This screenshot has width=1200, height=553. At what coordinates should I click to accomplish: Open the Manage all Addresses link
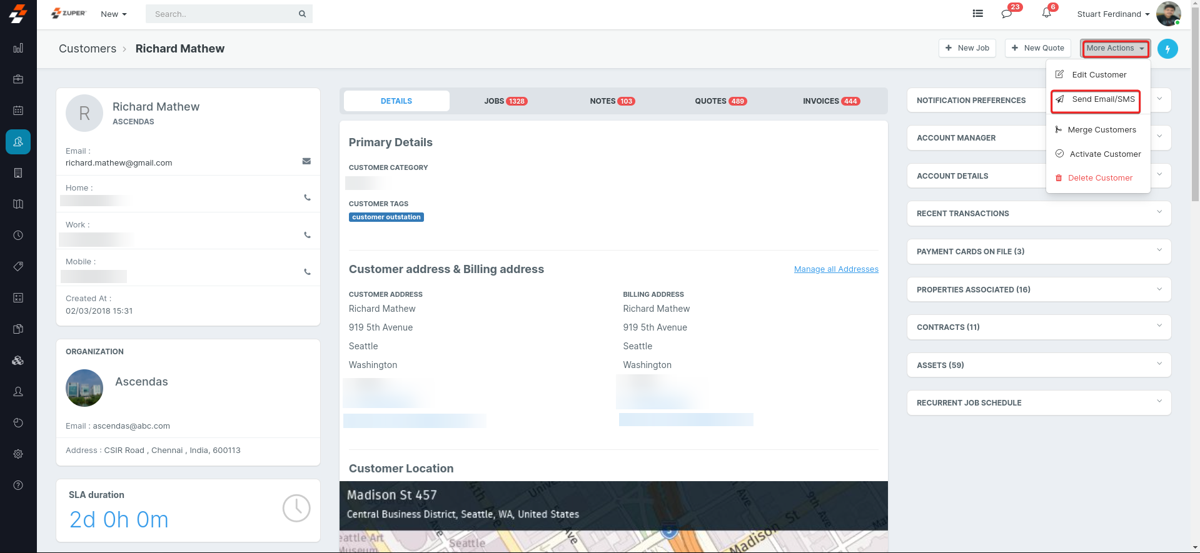click(835, 269)
